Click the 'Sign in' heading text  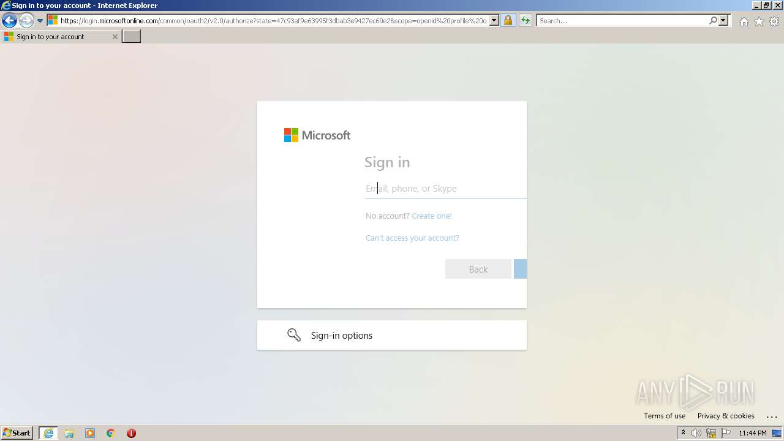coord(387,162)
